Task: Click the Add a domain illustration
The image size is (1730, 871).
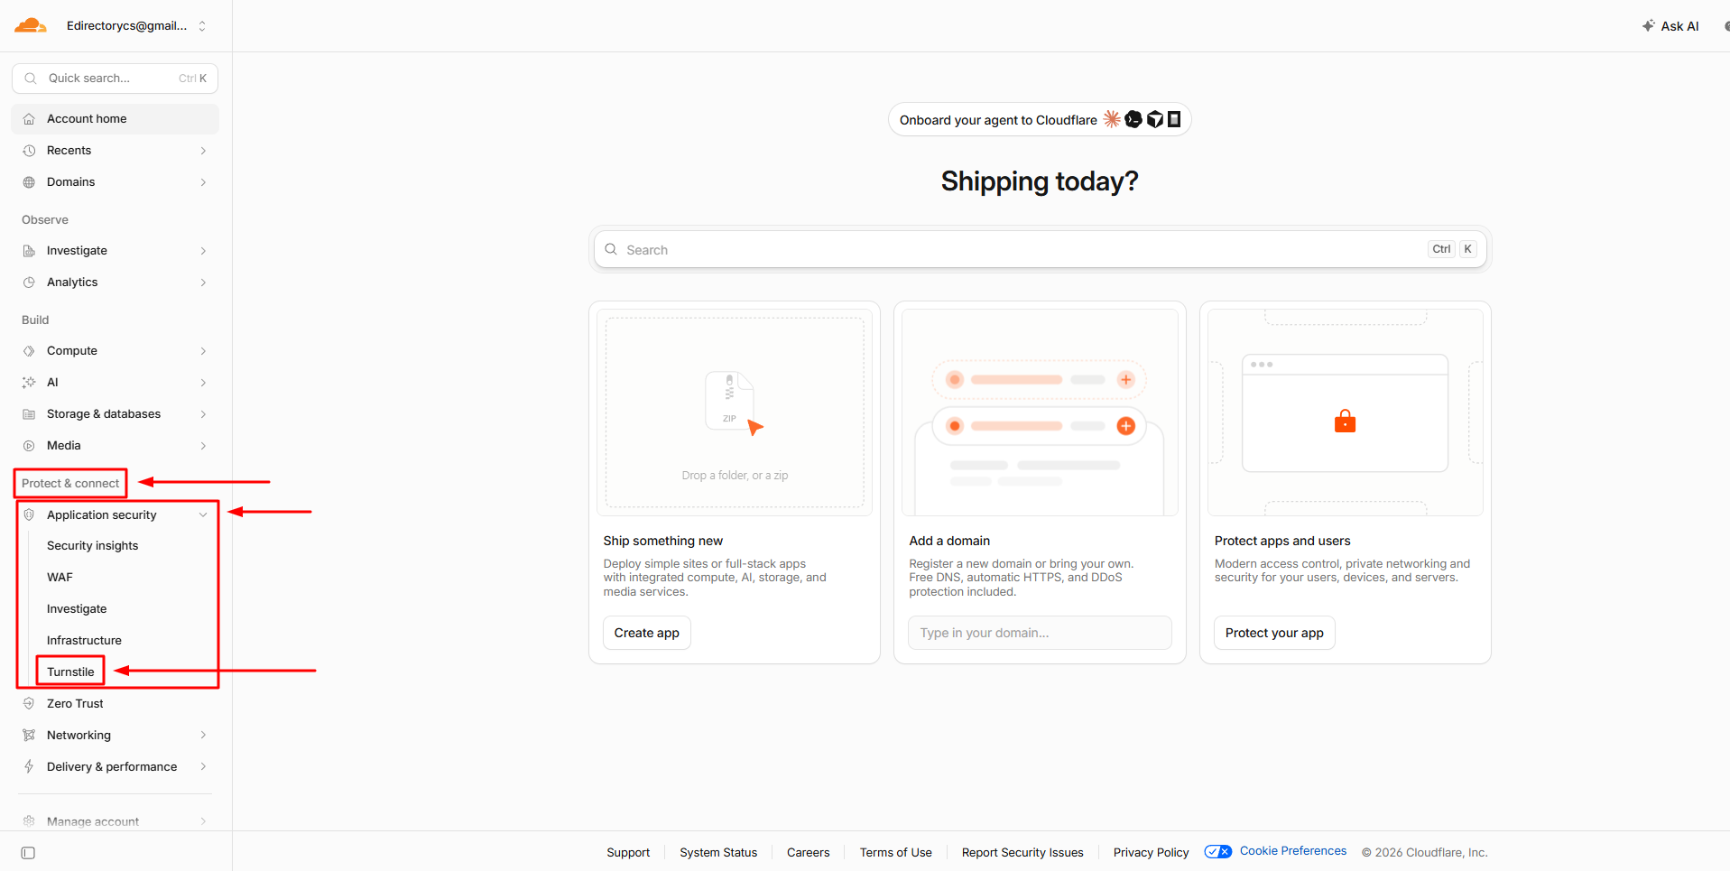Action: coord(1040,412)
